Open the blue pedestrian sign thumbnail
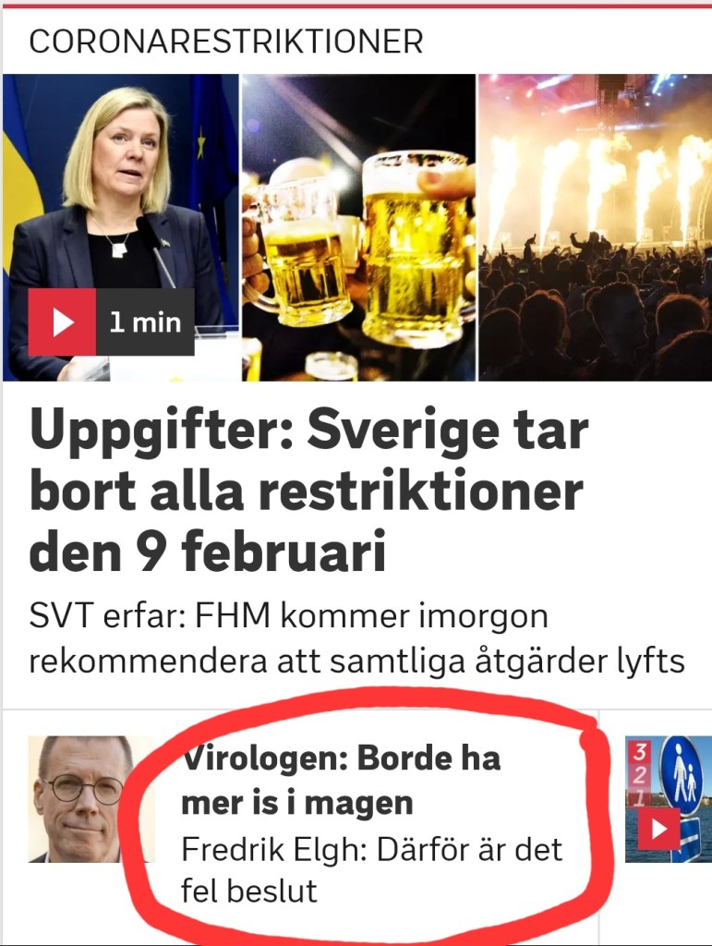This screenshot has height=946, width=712. click(669, 799)
